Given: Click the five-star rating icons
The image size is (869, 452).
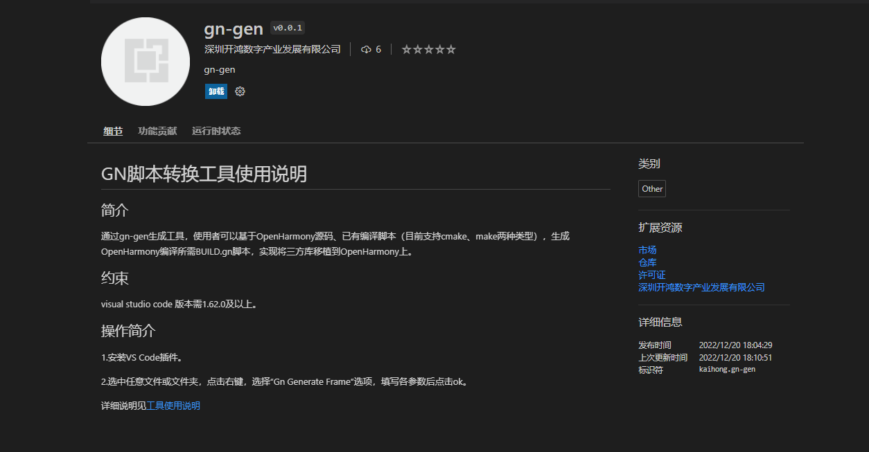Looking at the screenshot, I should pos(428,50).
